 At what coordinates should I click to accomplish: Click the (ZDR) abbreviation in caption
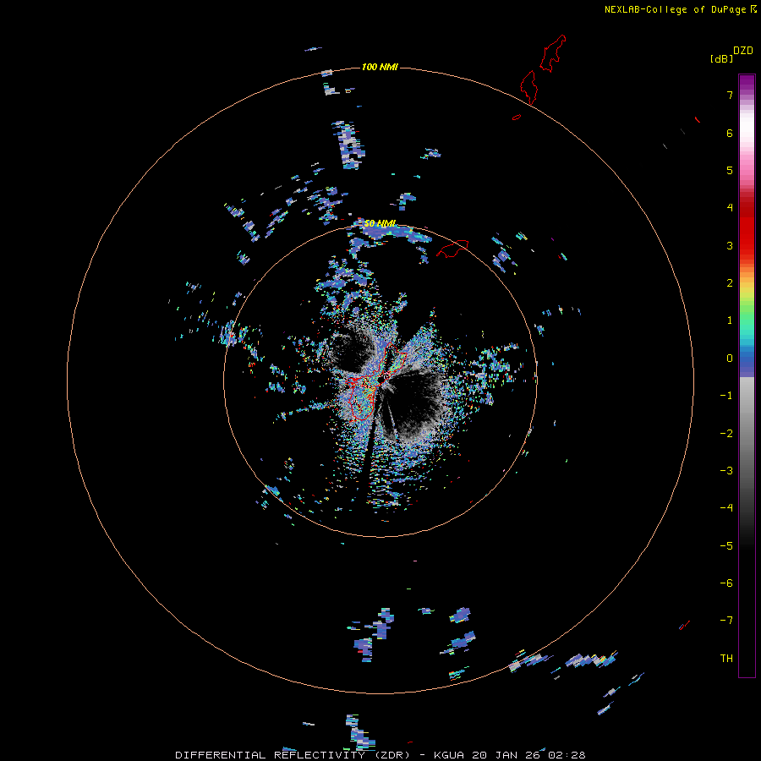pyautogui.click(x=392, y=755)
